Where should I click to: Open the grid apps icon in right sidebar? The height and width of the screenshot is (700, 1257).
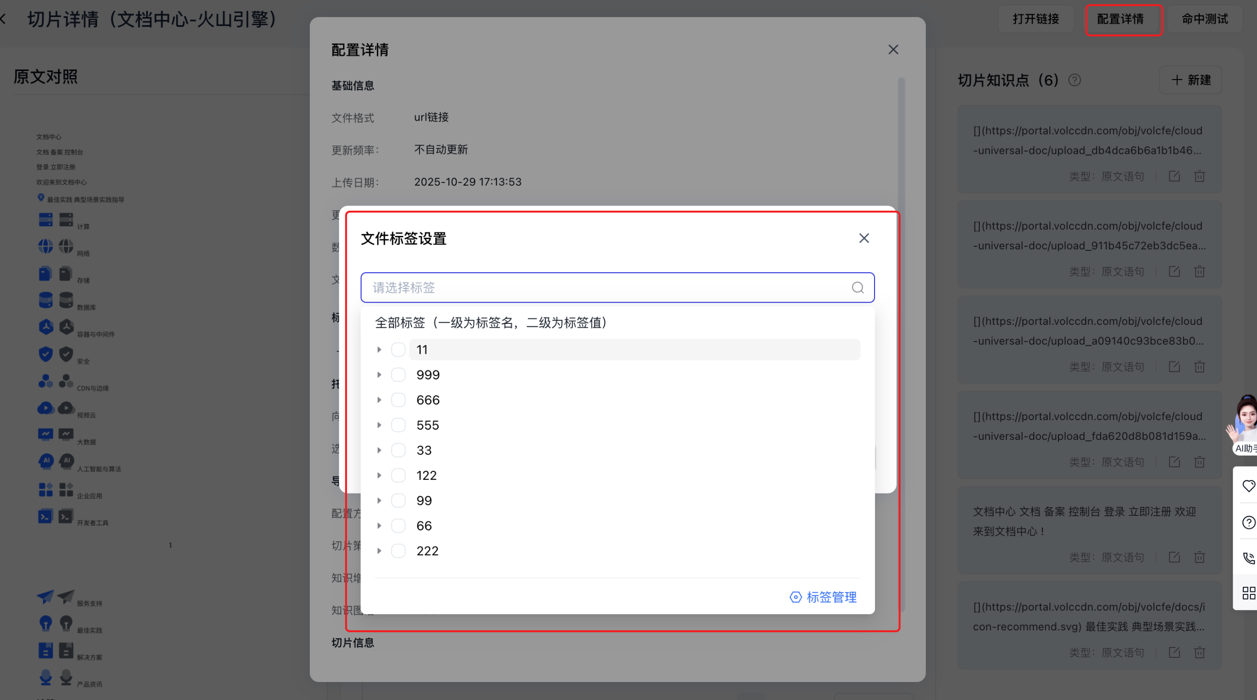pos(1248,593)
